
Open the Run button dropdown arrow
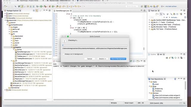coord(43,7)
